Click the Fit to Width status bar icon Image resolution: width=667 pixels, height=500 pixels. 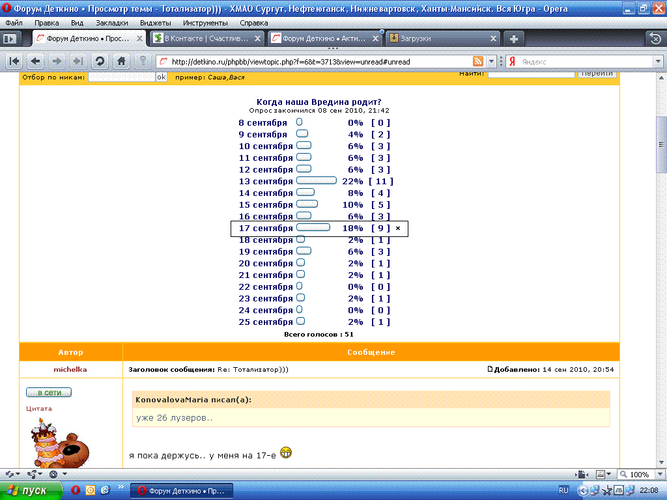click(582, 474)
